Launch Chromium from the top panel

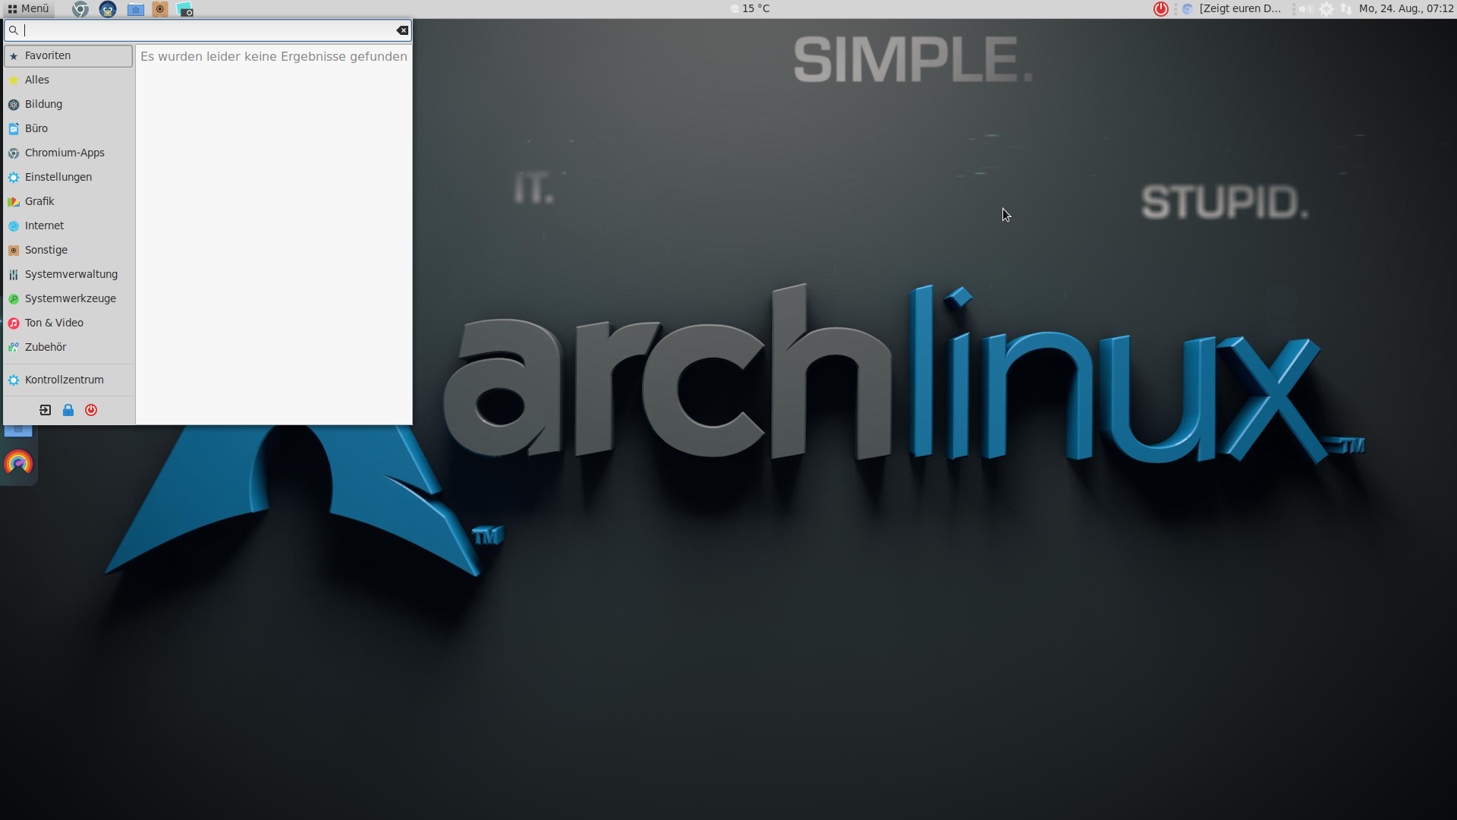tap(80, 9)
